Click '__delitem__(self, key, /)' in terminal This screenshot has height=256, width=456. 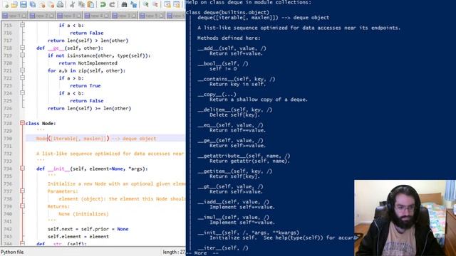pyautogui.click(x=234, y=110)
